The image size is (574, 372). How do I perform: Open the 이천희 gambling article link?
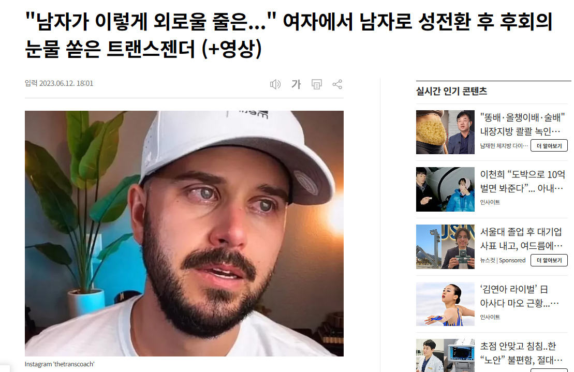coord(522,182)
